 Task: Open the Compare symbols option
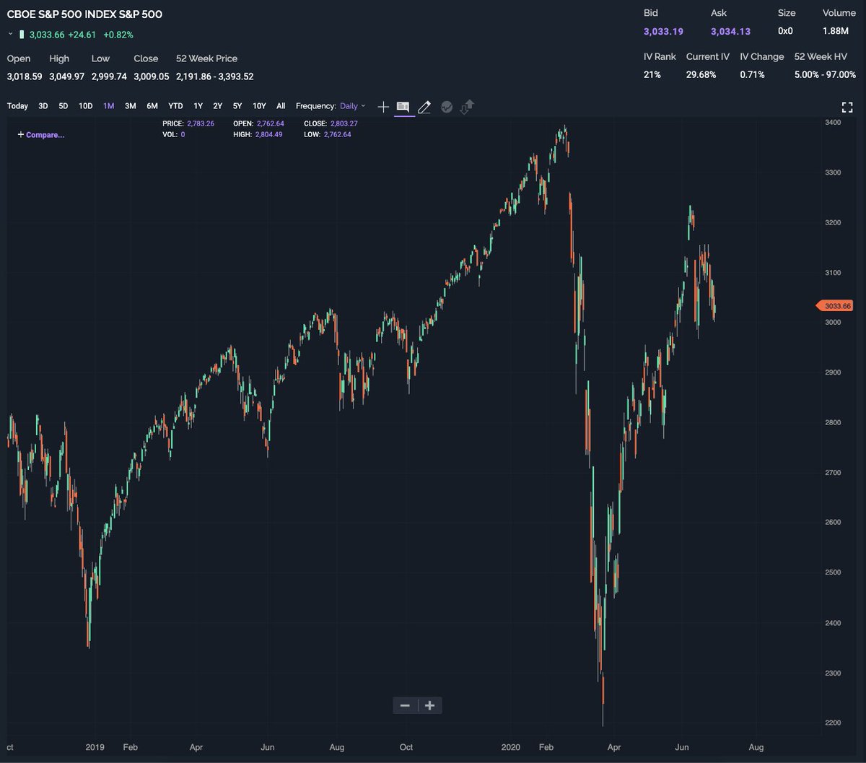(x=41, y=134)
